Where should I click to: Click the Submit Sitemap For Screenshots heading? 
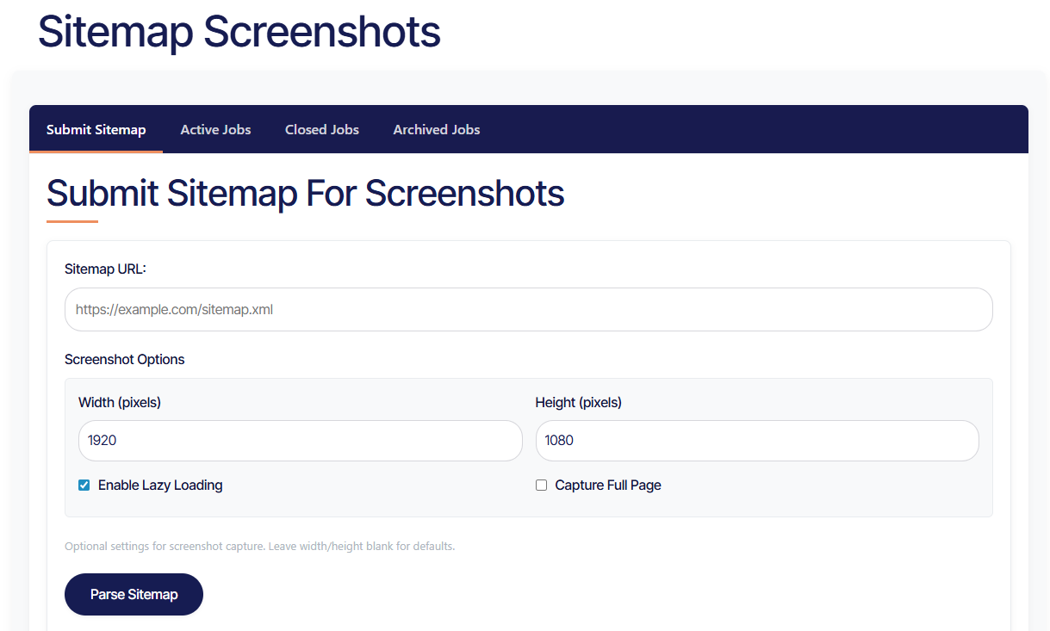click(x=305, y=193)
